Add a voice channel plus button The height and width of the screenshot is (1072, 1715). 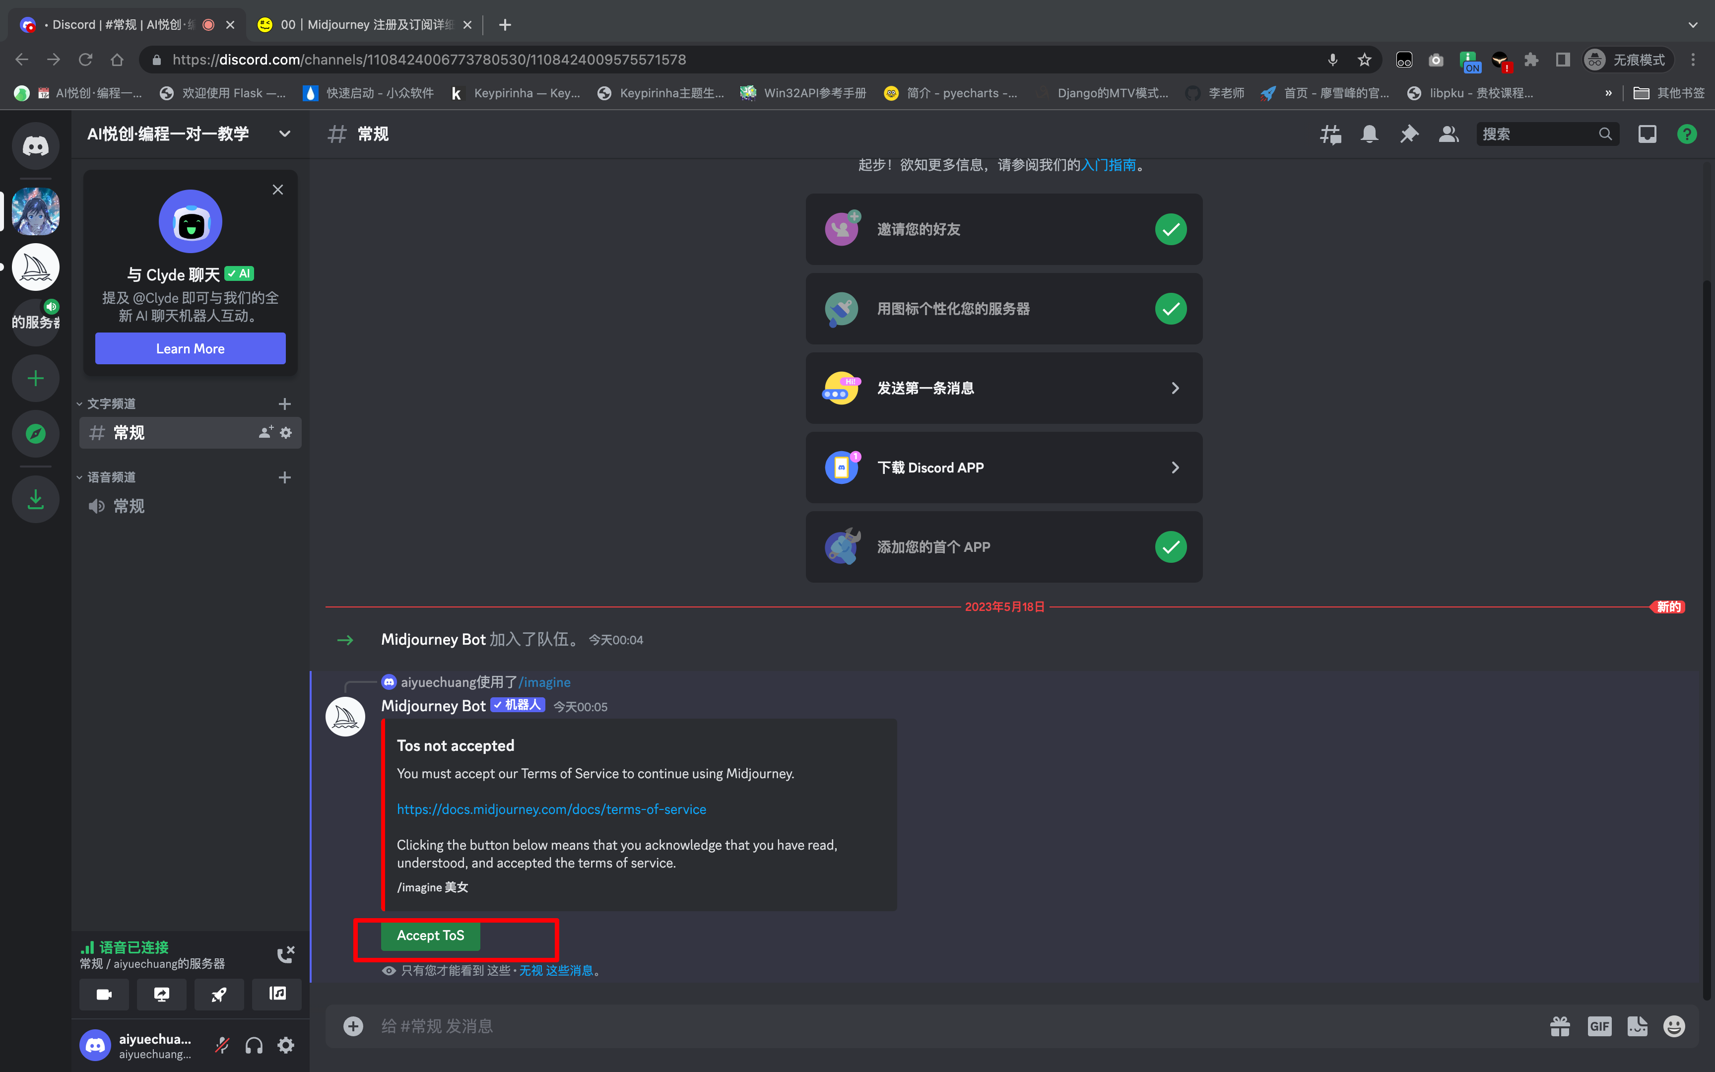click(285, 477)
